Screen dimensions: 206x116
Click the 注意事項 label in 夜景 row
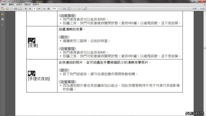(67, 49)
